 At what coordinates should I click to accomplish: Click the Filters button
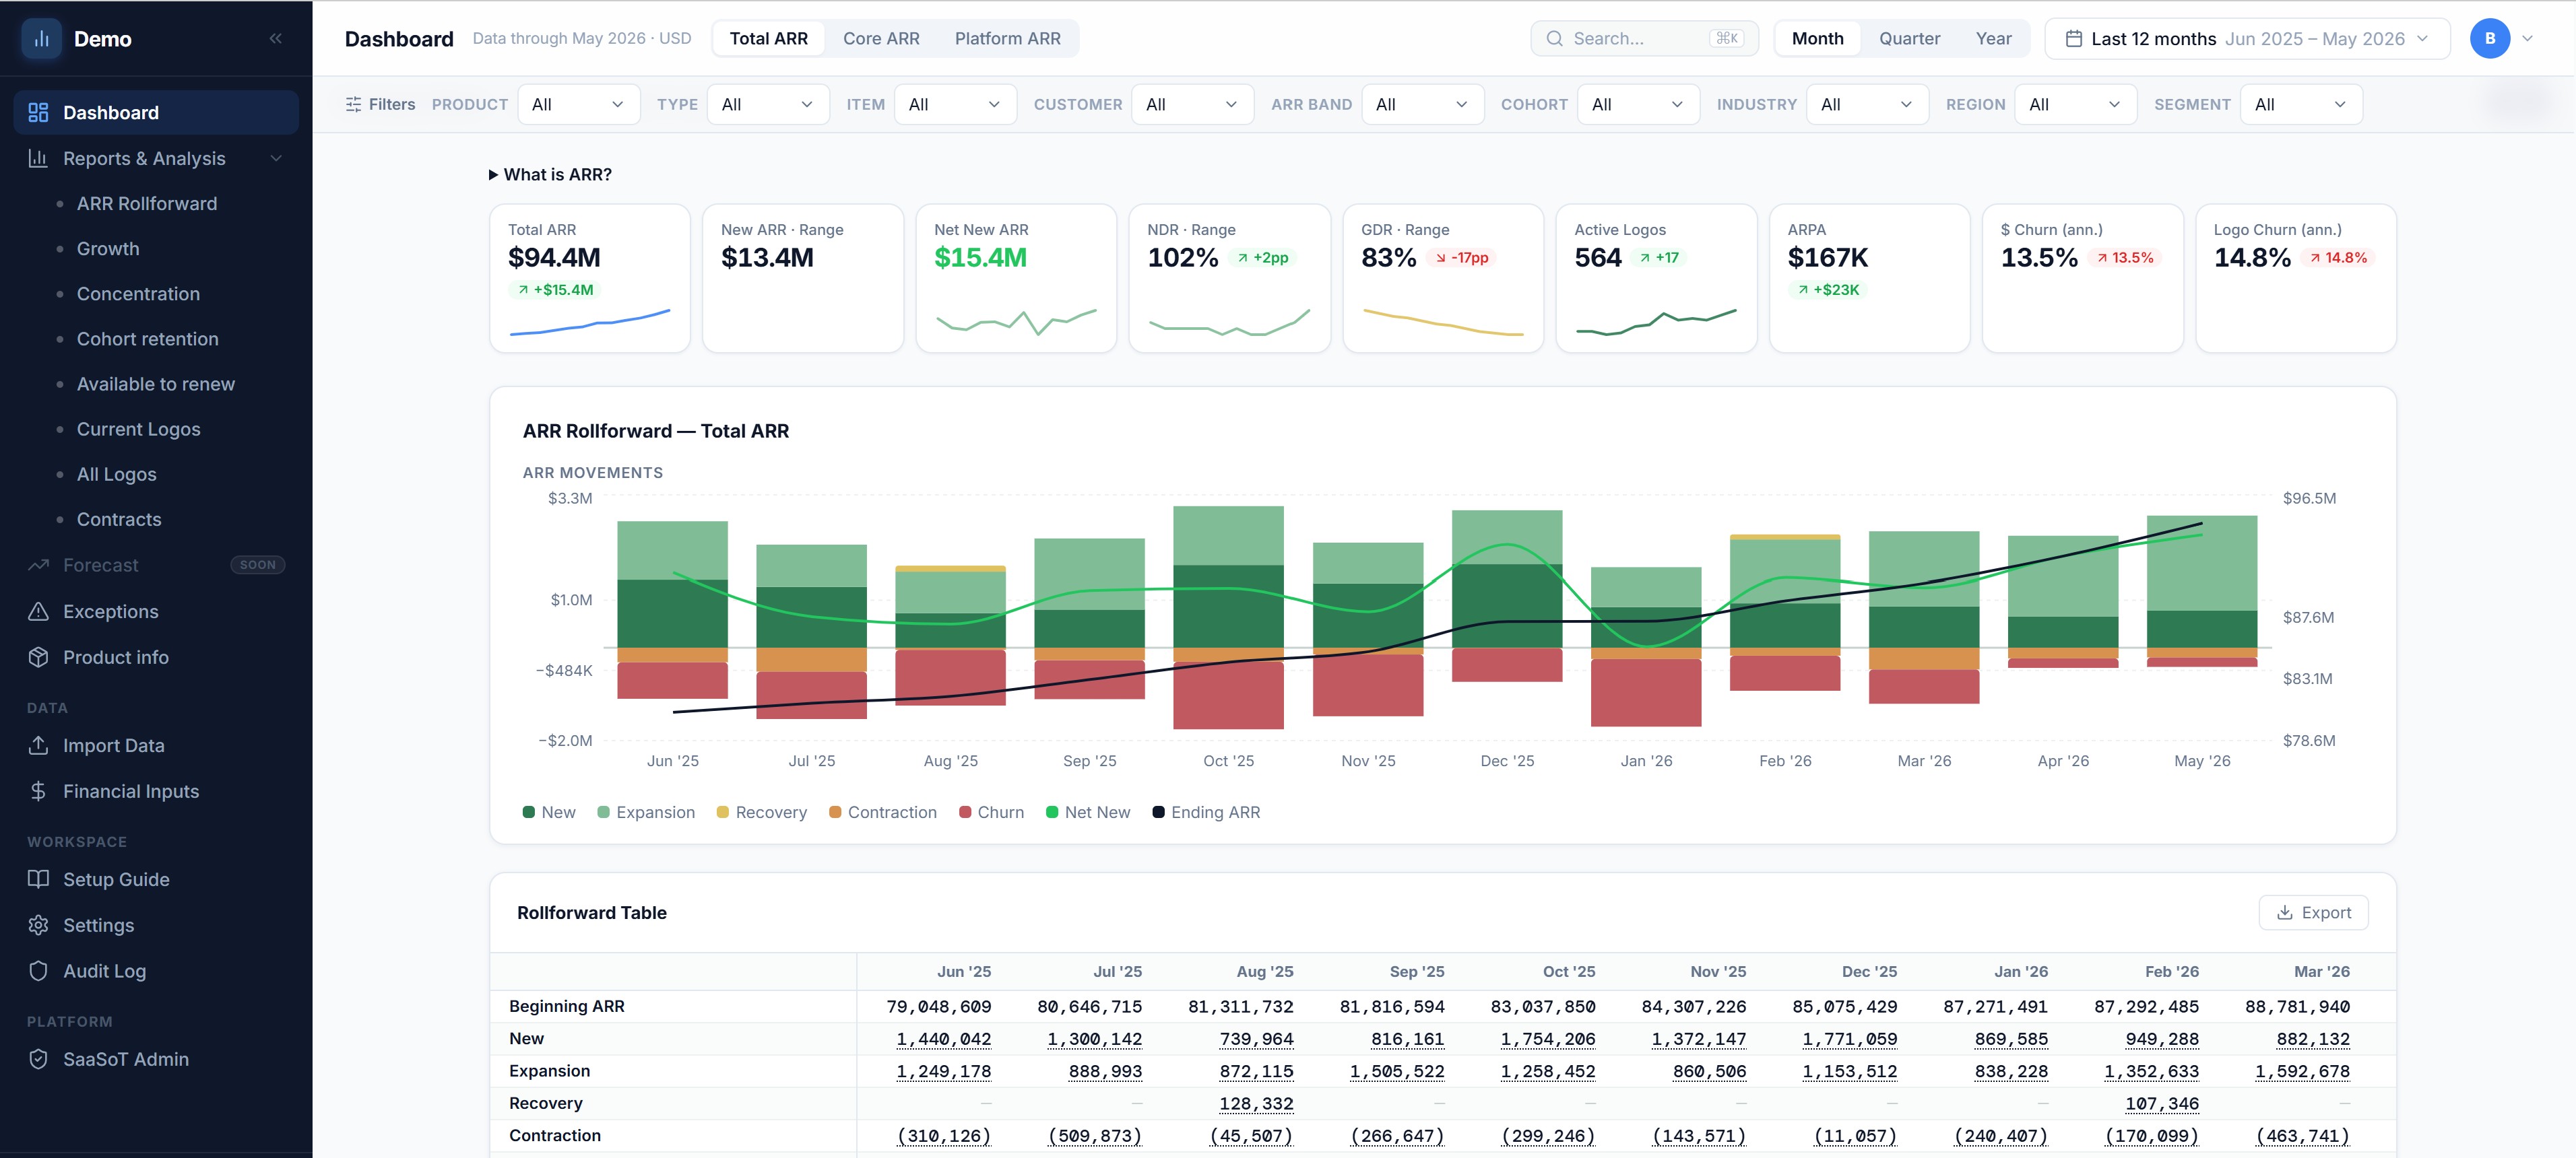(x=380, y=104)
